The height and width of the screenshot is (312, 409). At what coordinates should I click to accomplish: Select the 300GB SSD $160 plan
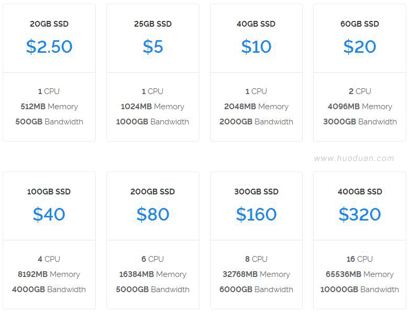point(256,240)
